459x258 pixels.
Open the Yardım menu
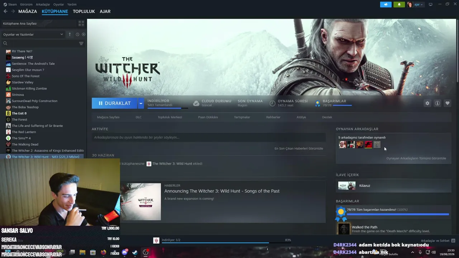point(72,4)
